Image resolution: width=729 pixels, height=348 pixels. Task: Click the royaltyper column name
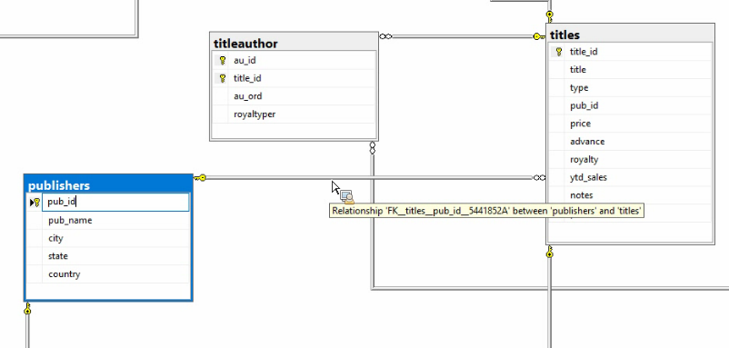point(255,114)
